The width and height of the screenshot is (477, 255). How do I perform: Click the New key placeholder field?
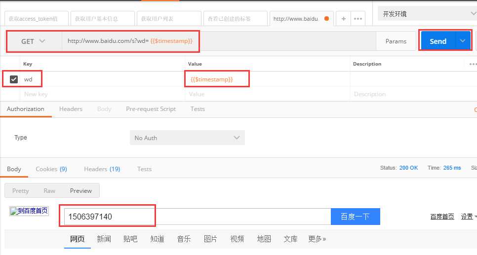pos(103,94)
